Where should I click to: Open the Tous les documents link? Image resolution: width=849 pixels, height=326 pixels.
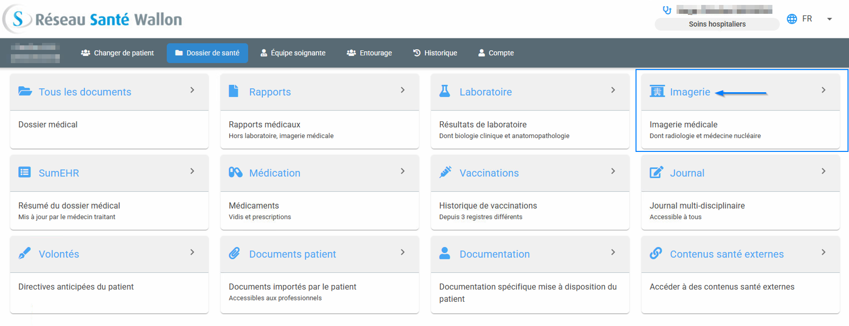click(85, 92)
